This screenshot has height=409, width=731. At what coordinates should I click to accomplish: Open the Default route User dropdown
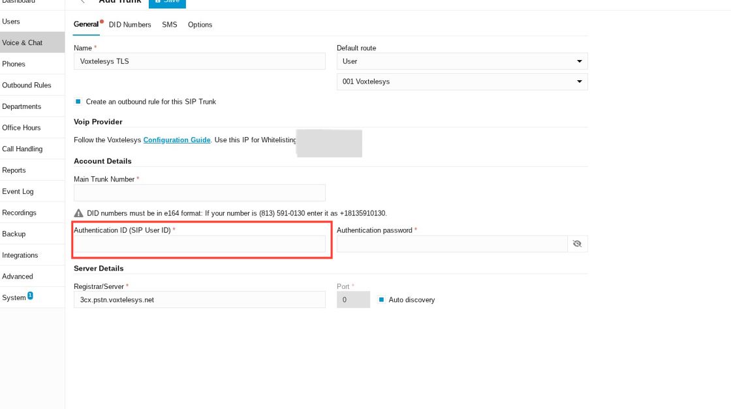[462, 61]
